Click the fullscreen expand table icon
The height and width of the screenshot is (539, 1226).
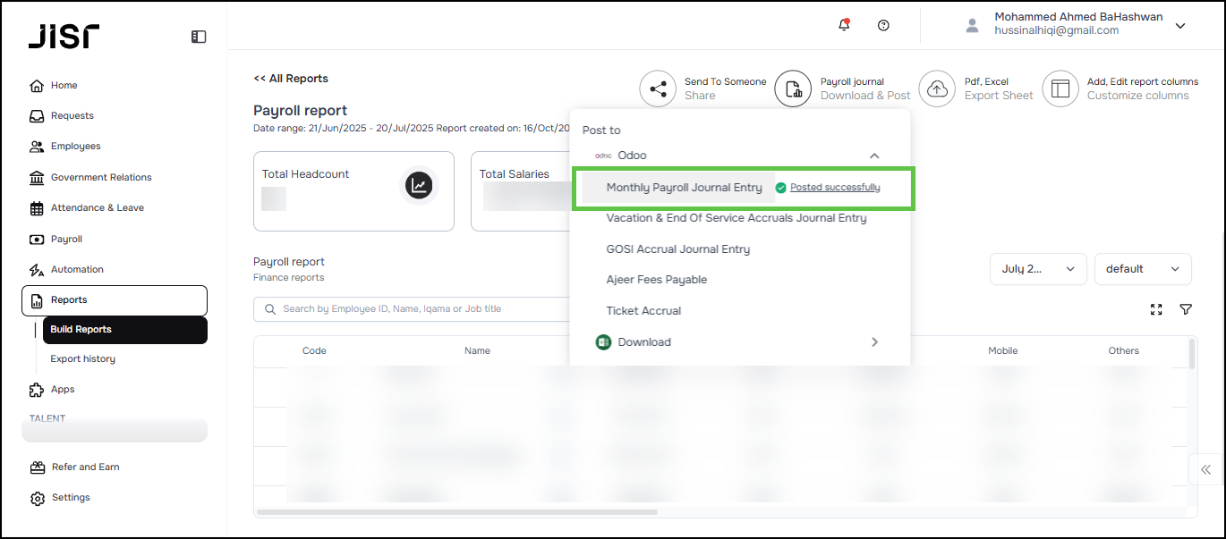pyautogui.click(x=1156, y=309)
